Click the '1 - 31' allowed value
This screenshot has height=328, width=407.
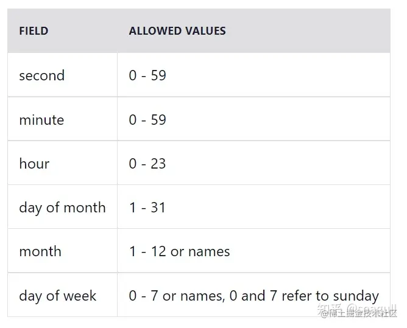point(147,208)
